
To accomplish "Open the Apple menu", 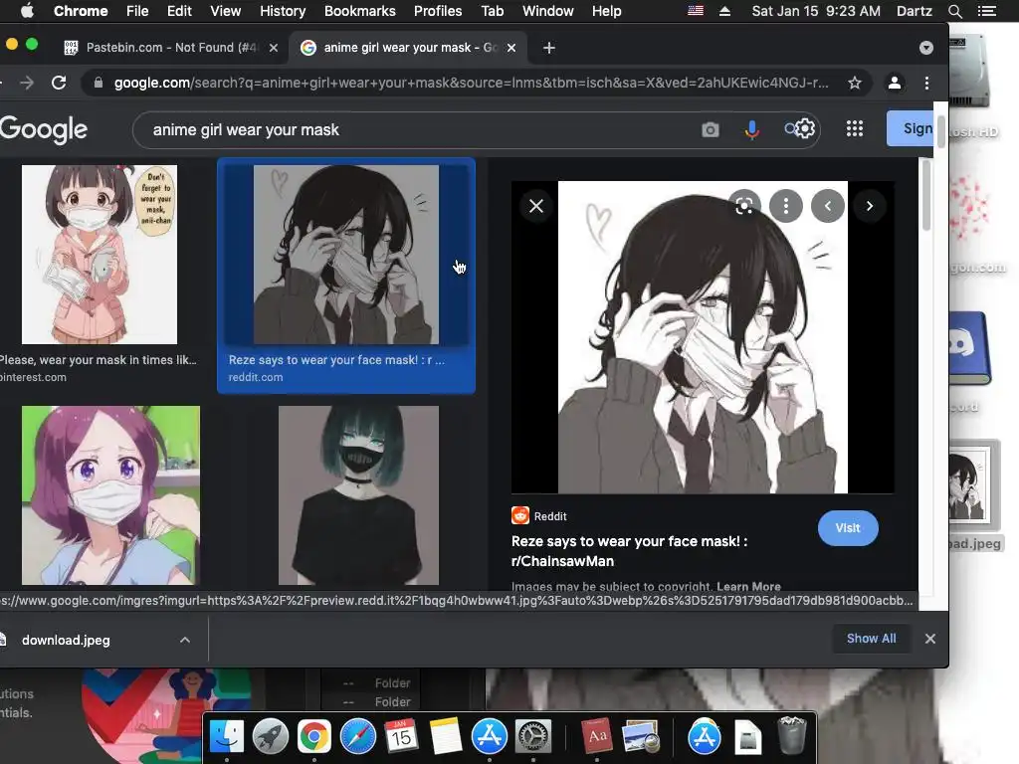I will (27, 11).
